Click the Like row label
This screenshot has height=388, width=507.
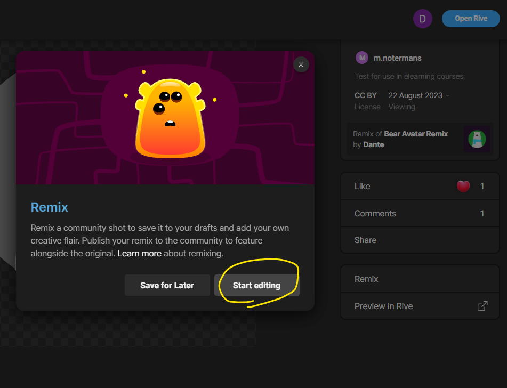click(x=362, y=186)
